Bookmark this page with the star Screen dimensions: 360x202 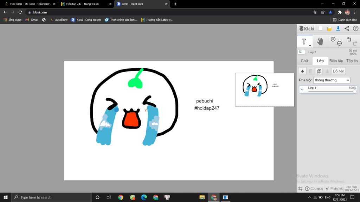click(x=330, y=12)
